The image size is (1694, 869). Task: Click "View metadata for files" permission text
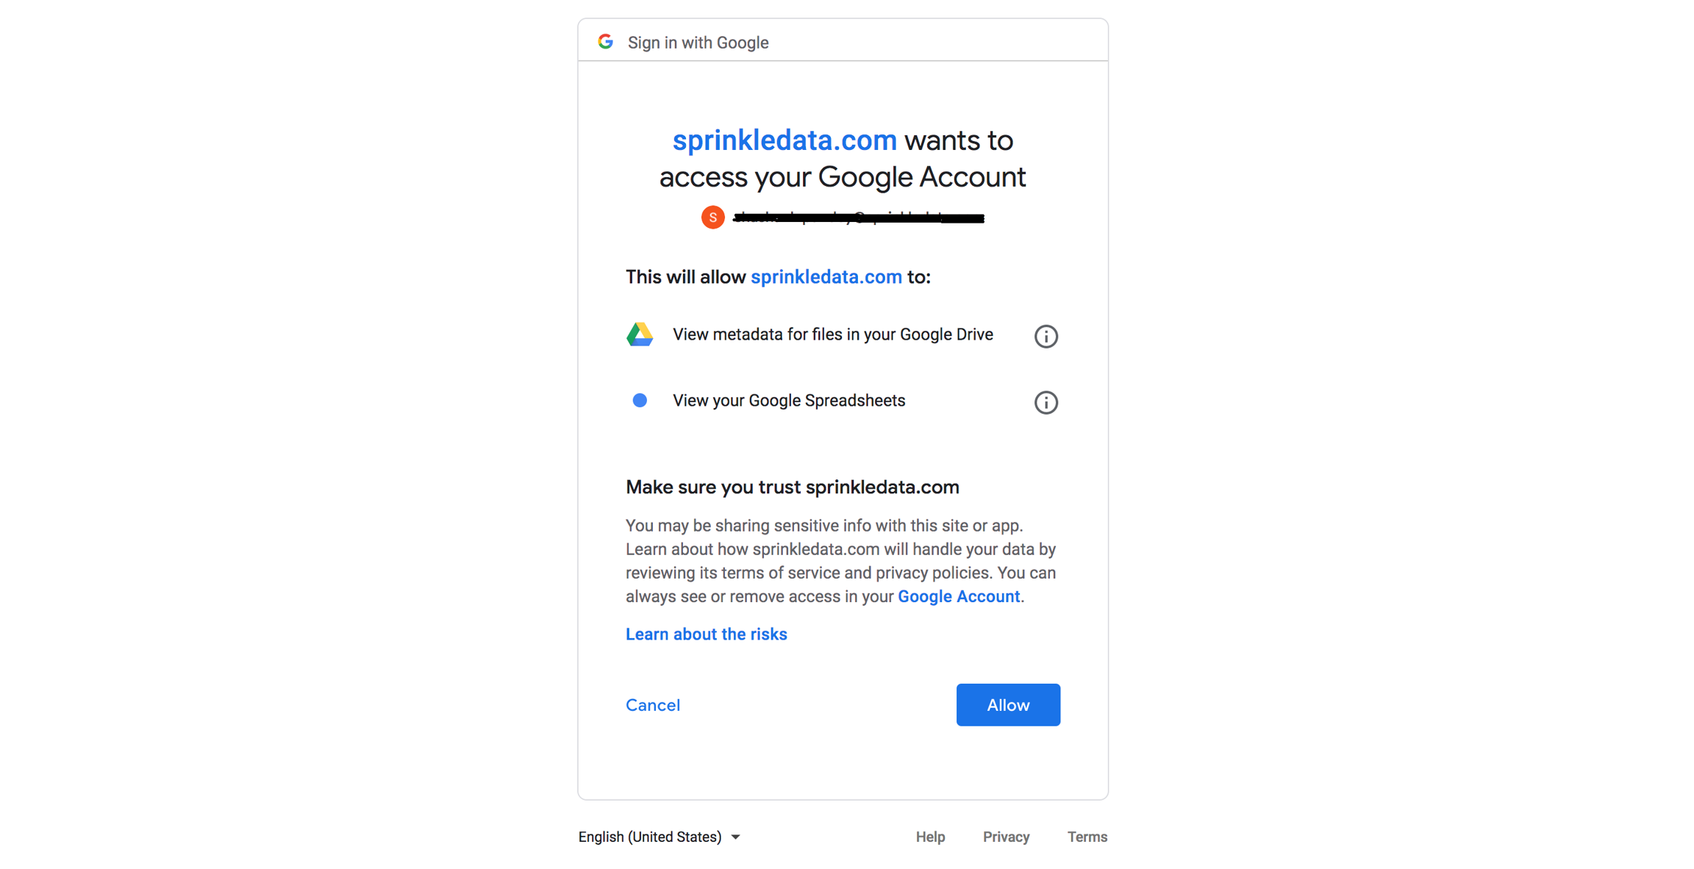click(832, 335)
